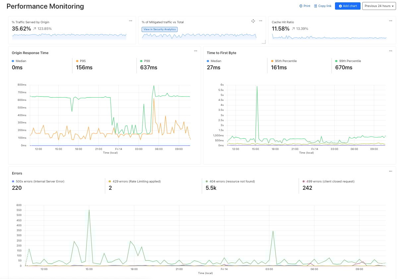Click the blue dot for 500x errors
Viewport: 402px width, 279px height.
click(13, 181)
